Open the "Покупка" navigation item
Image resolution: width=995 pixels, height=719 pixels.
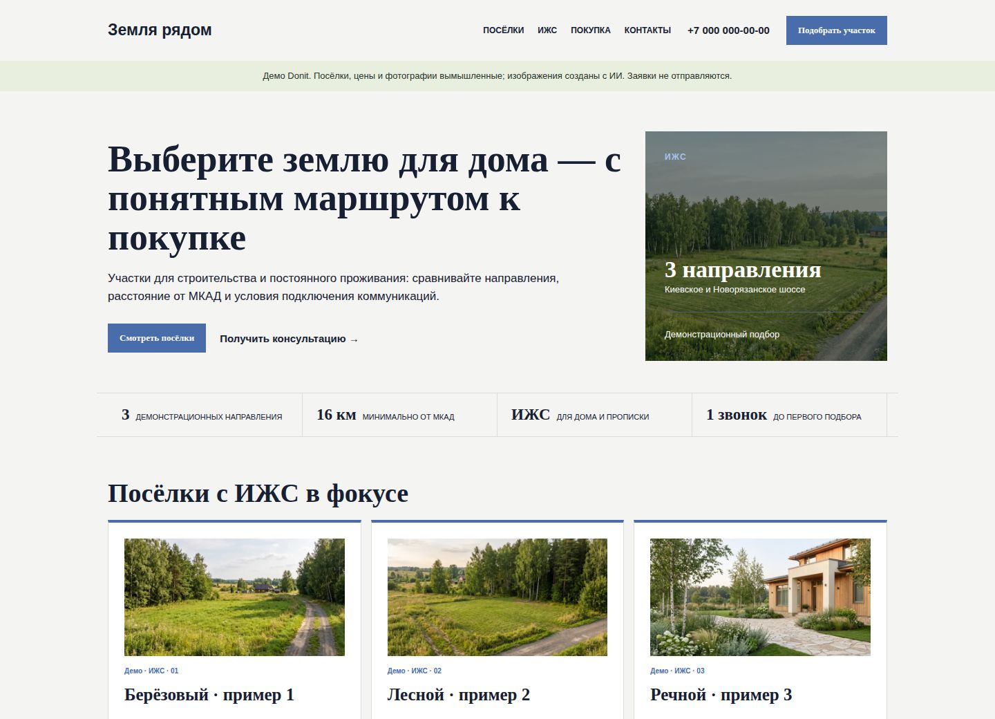(x=591, y=30)
